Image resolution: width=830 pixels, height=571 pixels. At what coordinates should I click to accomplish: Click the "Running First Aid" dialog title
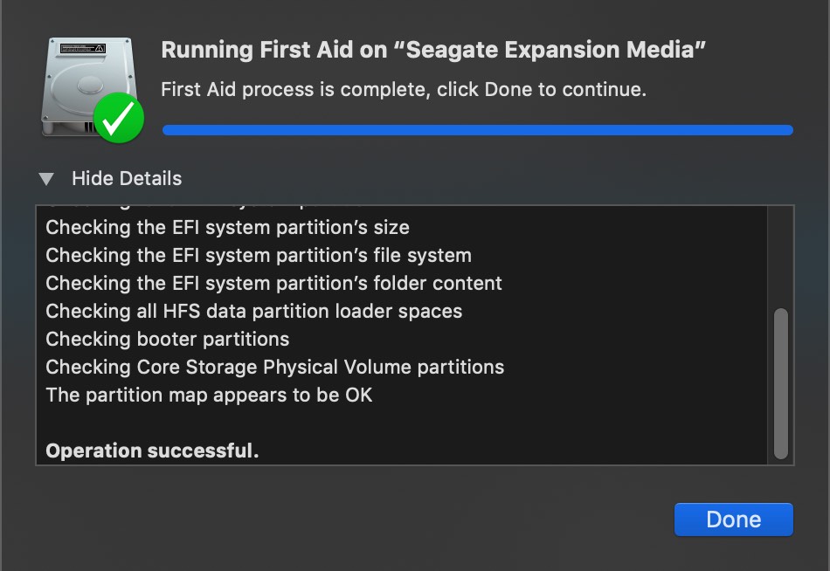(x=433, y=50)
